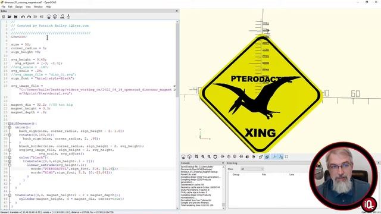Open the Edit menu
The width and height of the screenshot is (381, 214).
click(10, 7)
